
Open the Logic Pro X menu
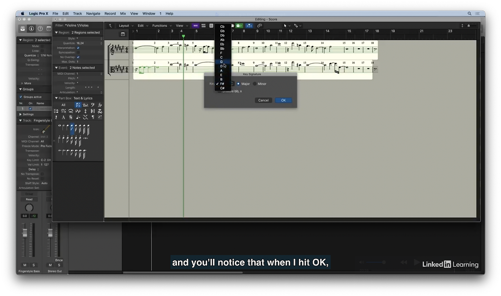[39, 13]
